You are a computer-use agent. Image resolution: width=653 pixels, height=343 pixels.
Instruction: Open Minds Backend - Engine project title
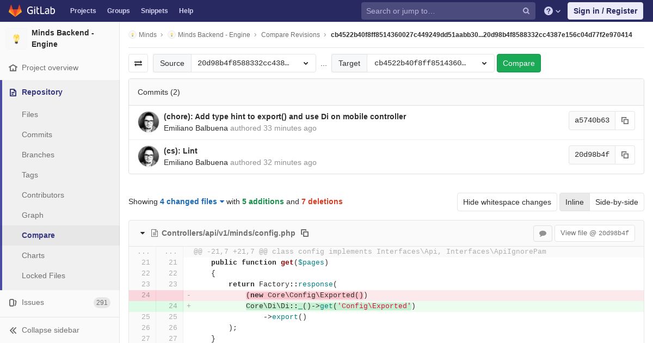tap(63, 39)
